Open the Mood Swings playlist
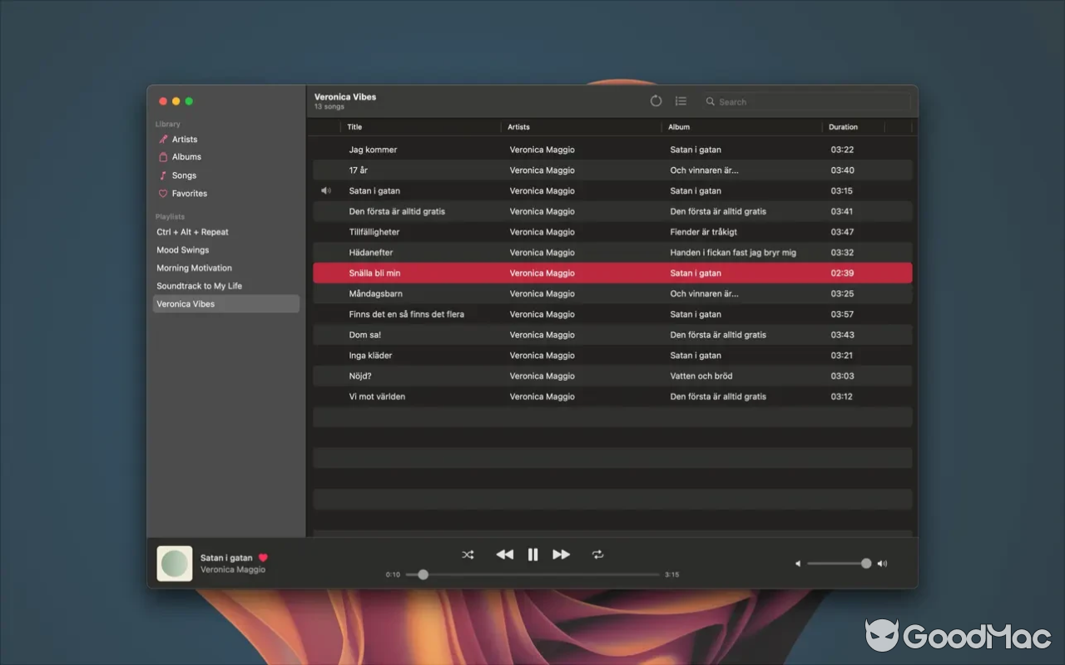Screen dimensions: 1065x665 (182, 249)
